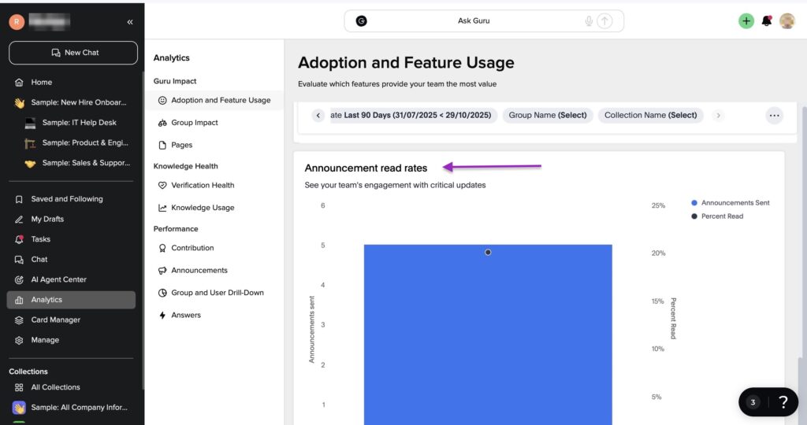807x425 pixels.
Task: Open Sample: New Hire Onboarding collection
Action: (x=78, y=102)
